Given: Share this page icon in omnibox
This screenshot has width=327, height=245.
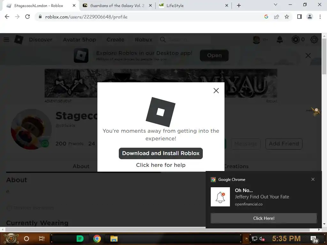Looking at the screenshot, I should [277, 17].
